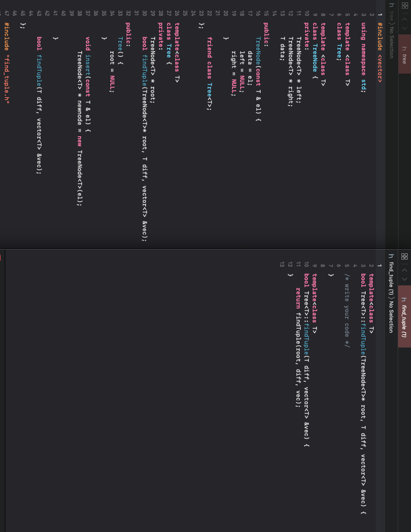Click 'return findTuple(root, diff, vec);' line
The image size is (411, 532).
coord(298,347)
